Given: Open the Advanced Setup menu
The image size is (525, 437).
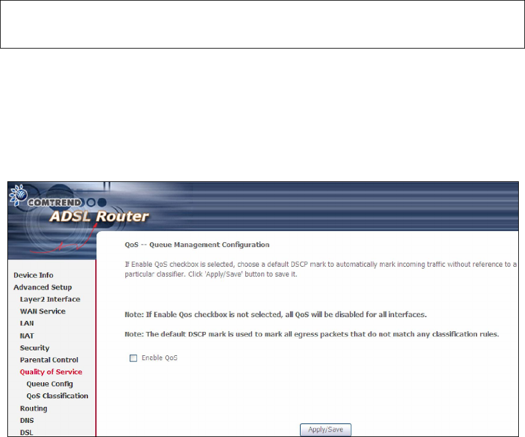Looking at the screenshot, I should (42, 287).
